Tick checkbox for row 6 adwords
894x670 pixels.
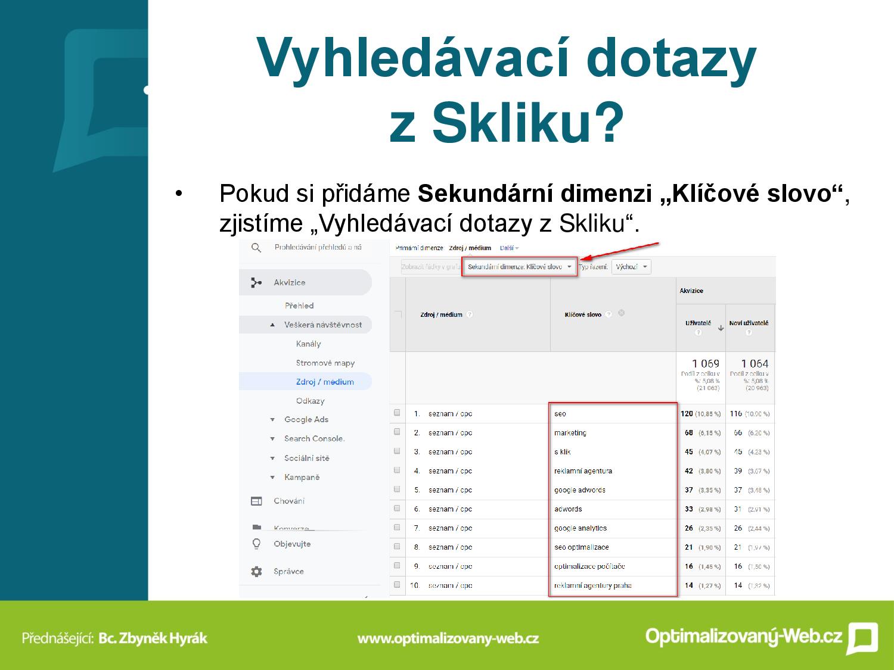[x=397, y=508]
